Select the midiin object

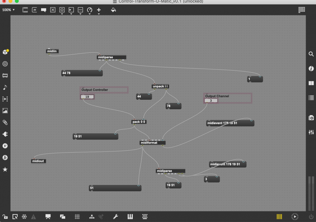click(53, 51)
